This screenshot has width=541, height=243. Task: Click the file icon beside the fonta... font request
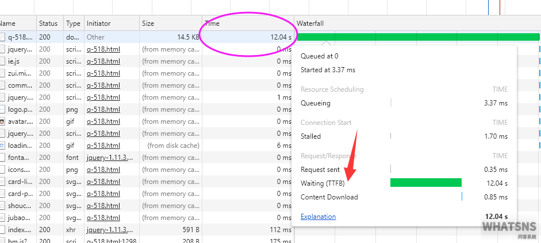point(2,158)
